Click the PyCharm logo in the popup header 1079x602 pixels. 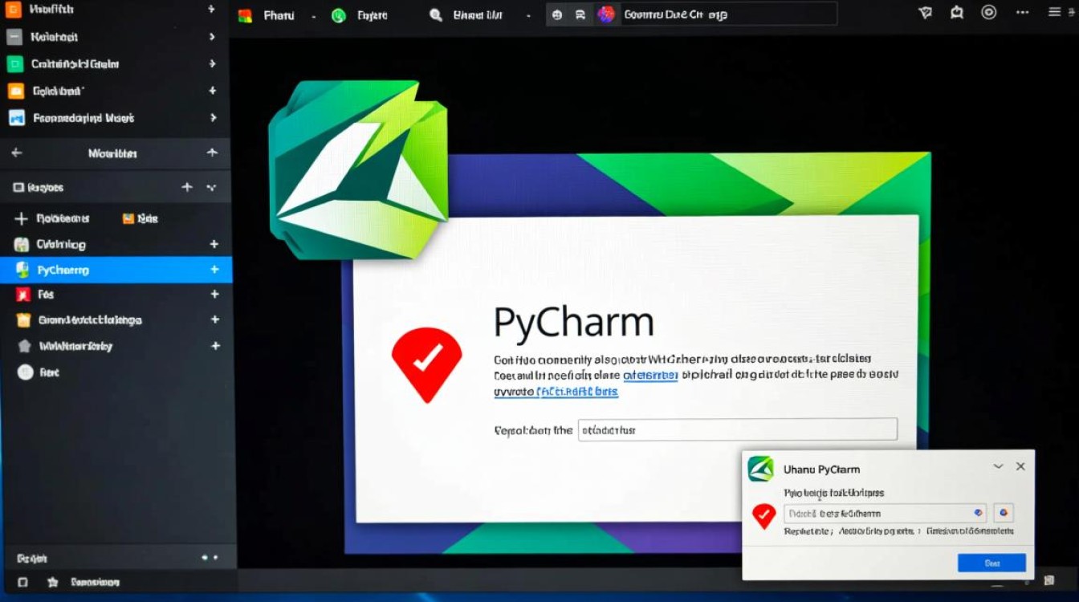(x=760, y=468)
